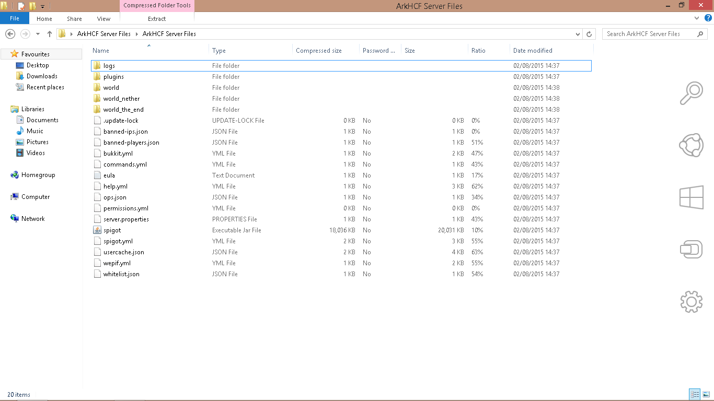Open the Share ribbon tab

[74, 19]
